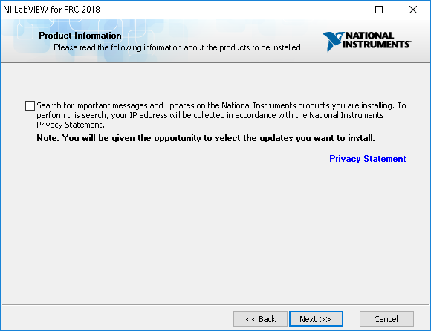Enable the search for important messages checkbox
431x331 pixels.
(30, 105)
